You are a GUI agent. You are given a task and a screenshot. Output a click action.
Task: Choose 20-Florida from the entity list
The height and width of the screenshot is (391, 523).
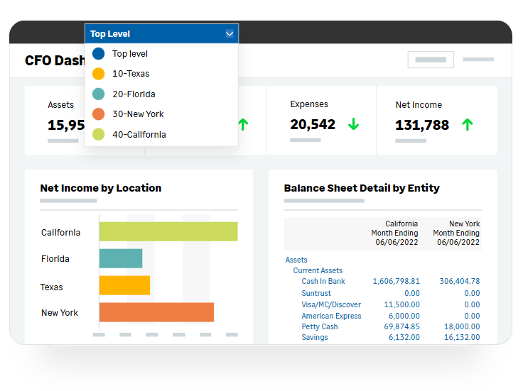point(134,94)
